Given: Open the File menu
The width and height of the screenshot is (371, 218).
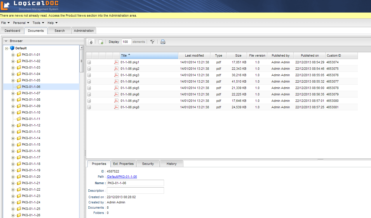Looking at the screenshot, I should pos(6,23).
